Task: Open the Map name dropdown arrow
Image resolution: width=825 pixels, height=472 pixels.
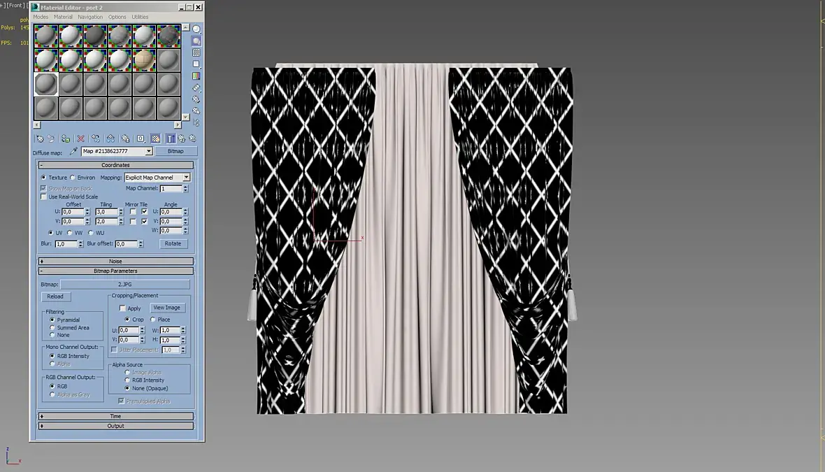Action: click(x=149, y=152)
